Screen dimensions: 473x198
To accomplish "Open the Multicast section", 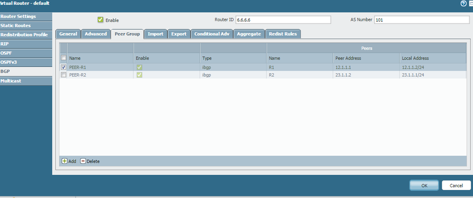I will coord(26,81).
